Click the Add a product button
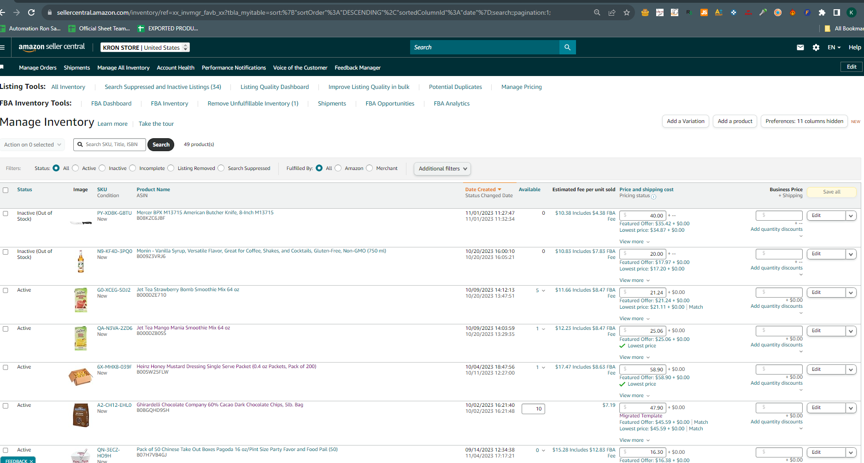The image size is (864, 463). pyautogui.click(x=735, y=121)
